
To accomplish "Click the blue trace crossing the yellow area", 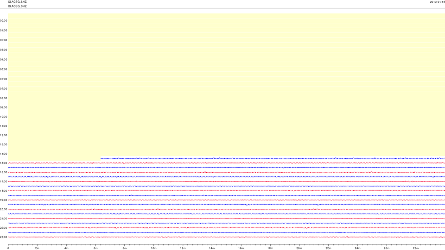I will pyautogui.click(x=273, y=158).
